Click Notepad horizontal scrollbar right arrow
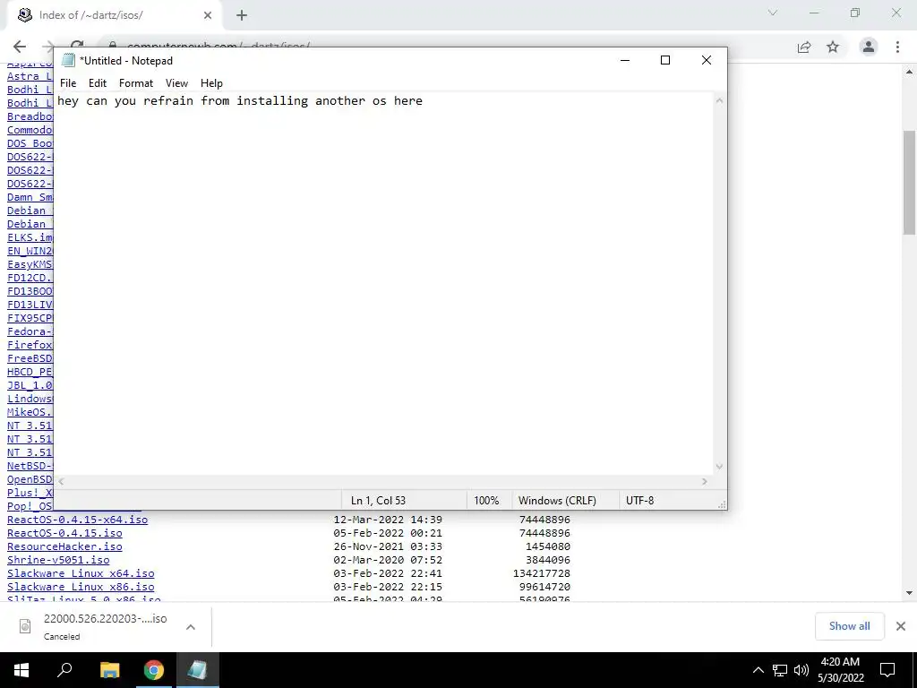Viewport: 917px width, 688px height. (x=705, y=481)
